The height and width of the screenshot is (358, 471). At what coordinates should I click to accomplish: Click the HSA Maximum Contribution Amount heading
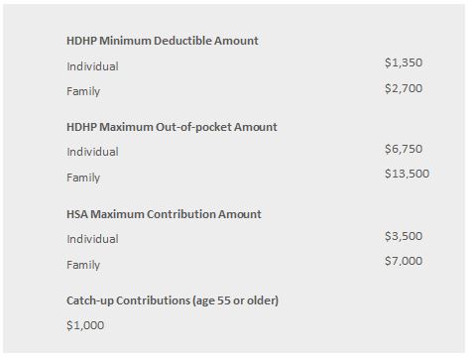[164, 214]
